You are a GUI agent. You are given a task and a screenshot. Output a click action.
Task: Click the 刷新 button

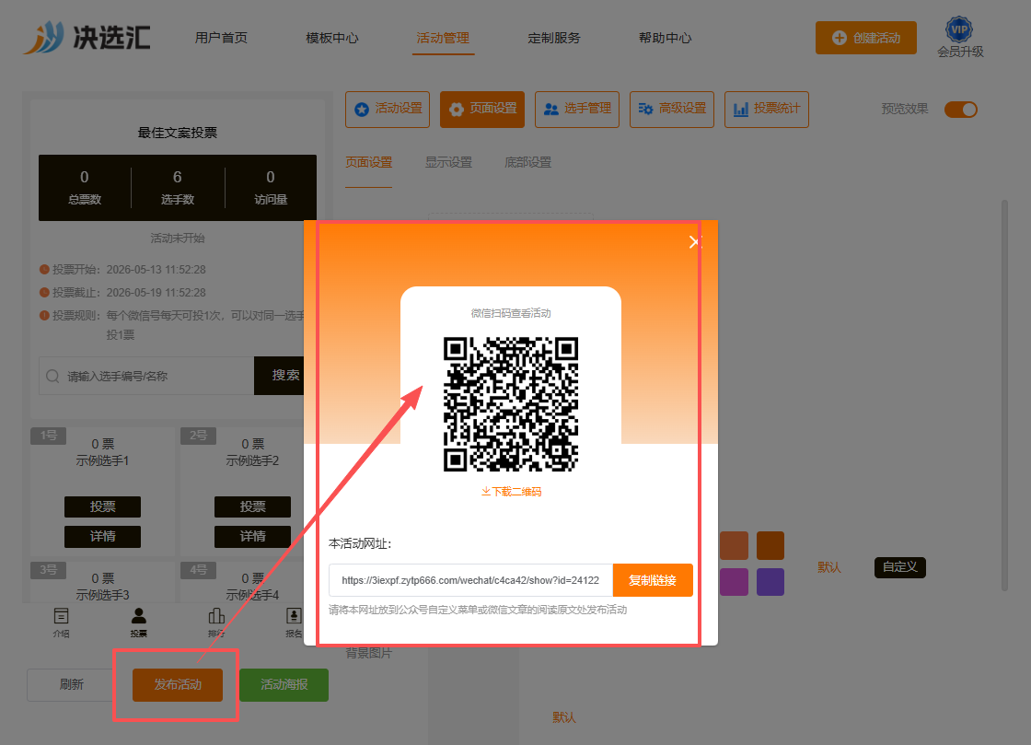click(x=72, y=685)
